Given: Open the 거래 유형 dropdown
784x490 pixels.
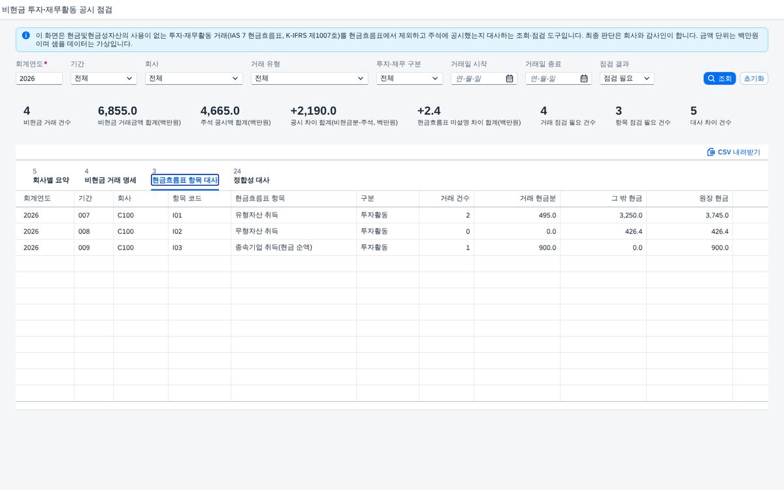Looking at the screenshot, I should click(310, 78).
